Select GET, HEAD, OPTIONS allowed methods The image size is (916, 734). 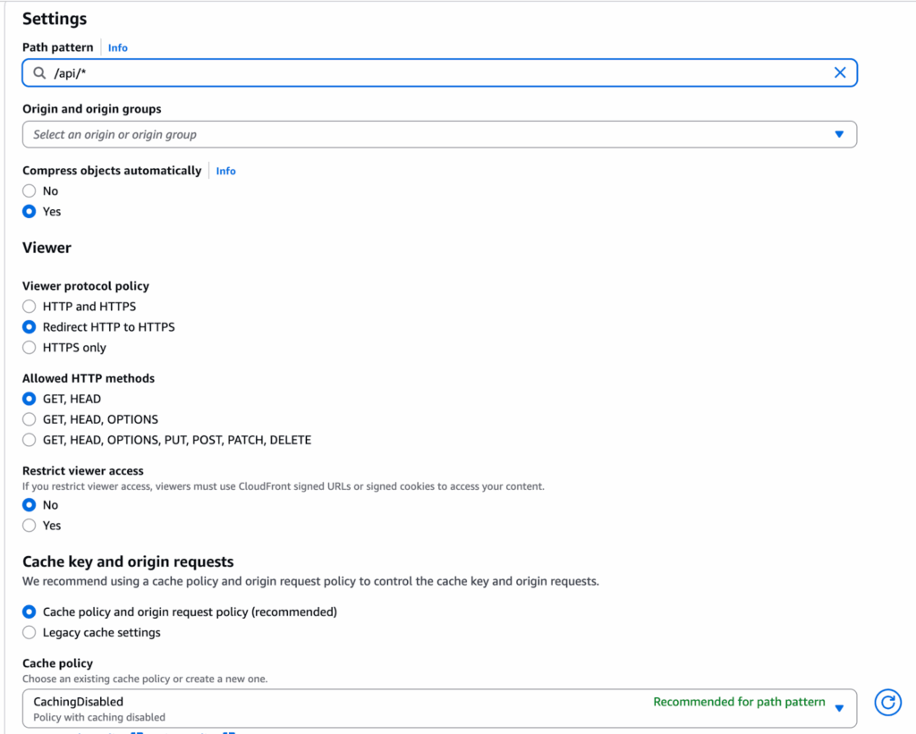(x=30, y=419)
